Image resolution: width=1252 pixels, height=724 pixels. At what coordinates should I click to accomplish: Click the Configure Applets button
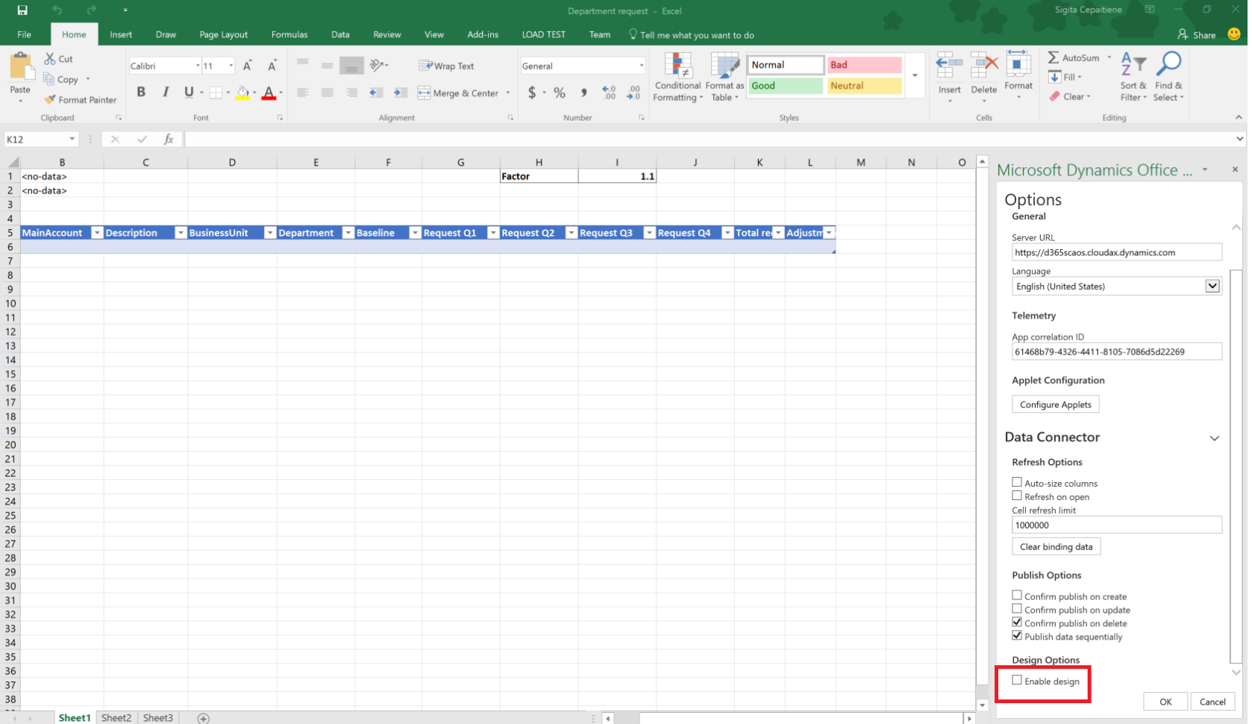pyautogui.click(x=1055, y=404)
